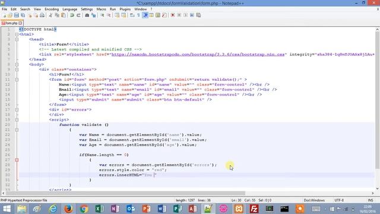Click the Close document toolbar icon

pyautogui.click(x=29, y=15)
